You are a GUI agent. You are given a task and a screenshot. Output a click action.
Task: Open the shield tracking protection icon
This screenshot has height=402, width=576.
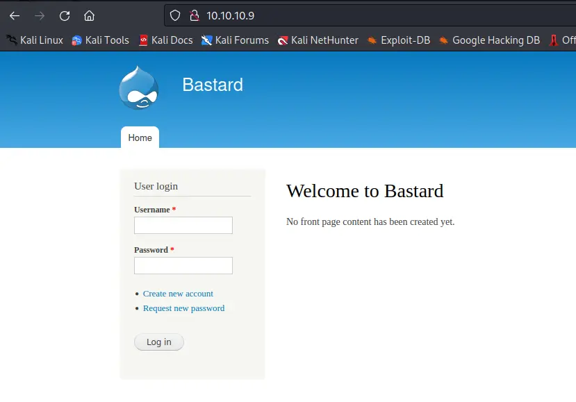pyautogui.click(x=175, y=15)
